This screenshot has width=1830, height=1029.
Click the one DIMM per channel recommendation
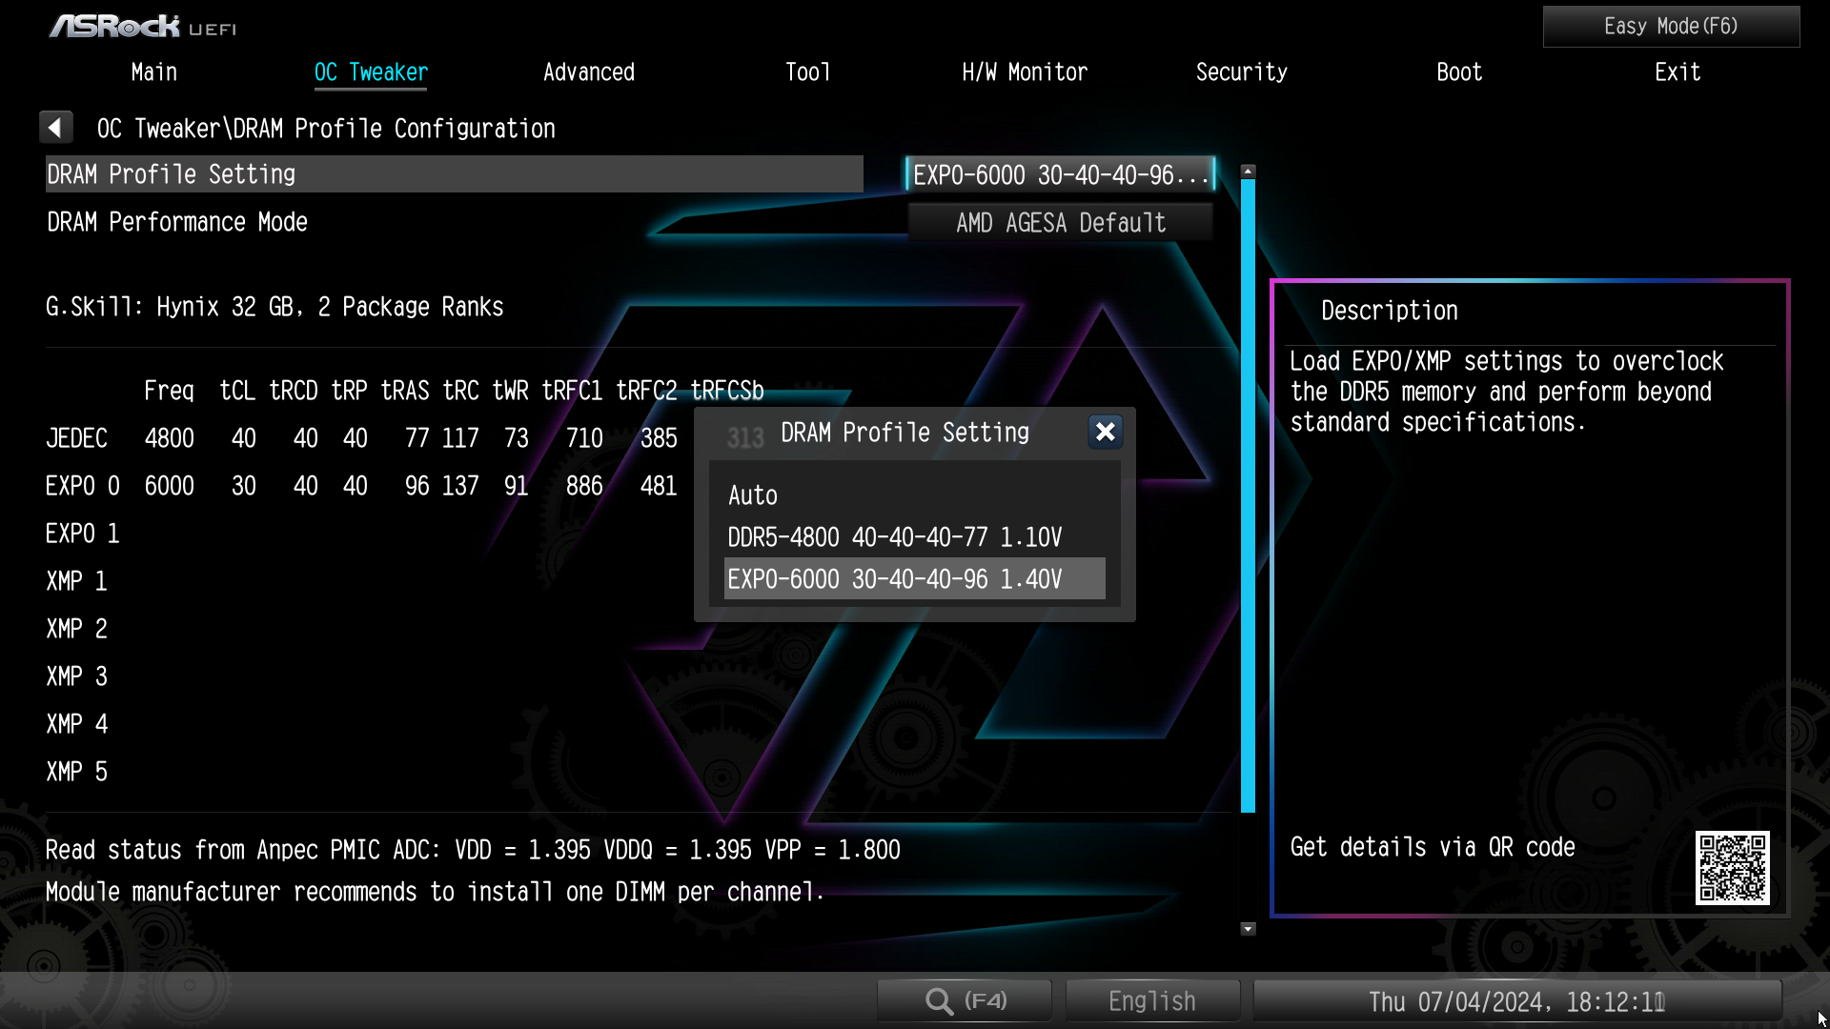(x=435, y=892)
